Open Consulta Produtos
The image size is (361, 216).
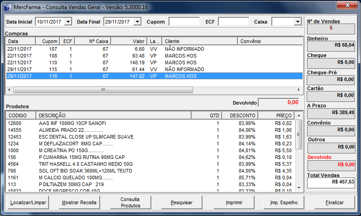pyautogui.click(x=130, y=202)
